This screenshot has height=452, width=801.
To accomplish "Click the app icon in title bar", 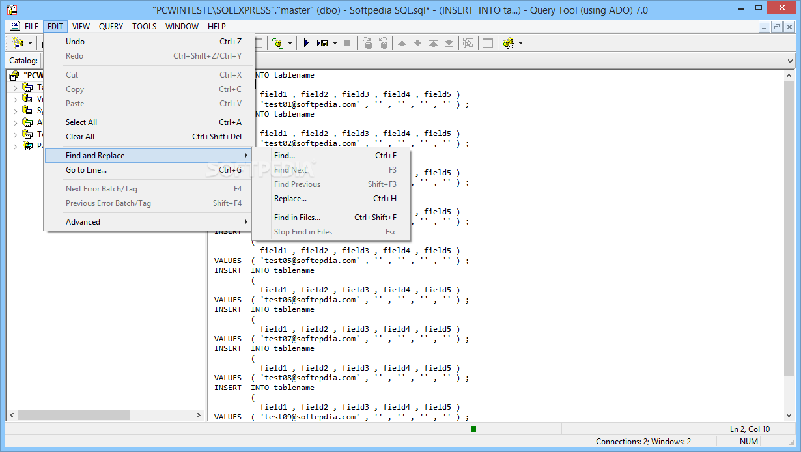I will (x=11, y=9).
